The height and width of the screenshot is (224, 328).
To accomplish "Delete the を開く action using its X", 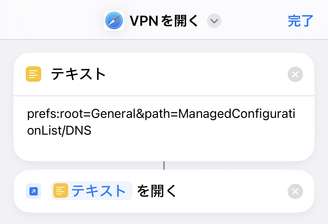I will [295, 192].
